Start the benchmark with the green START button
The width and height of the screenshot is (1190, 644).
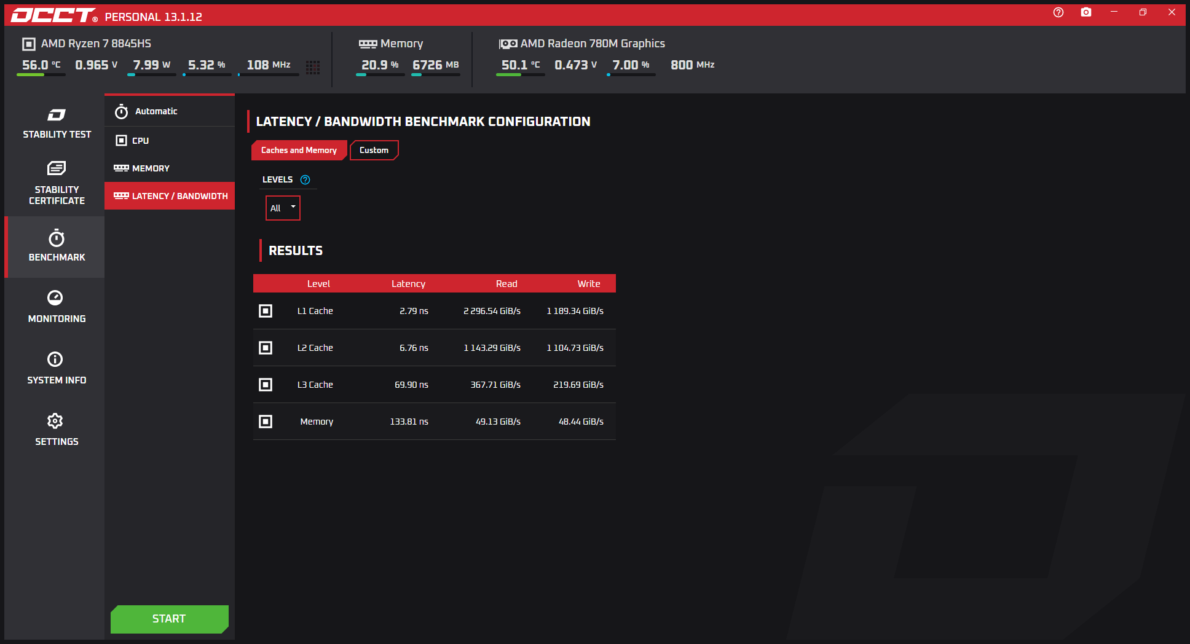pyautogui.click(x=170, y=619)
